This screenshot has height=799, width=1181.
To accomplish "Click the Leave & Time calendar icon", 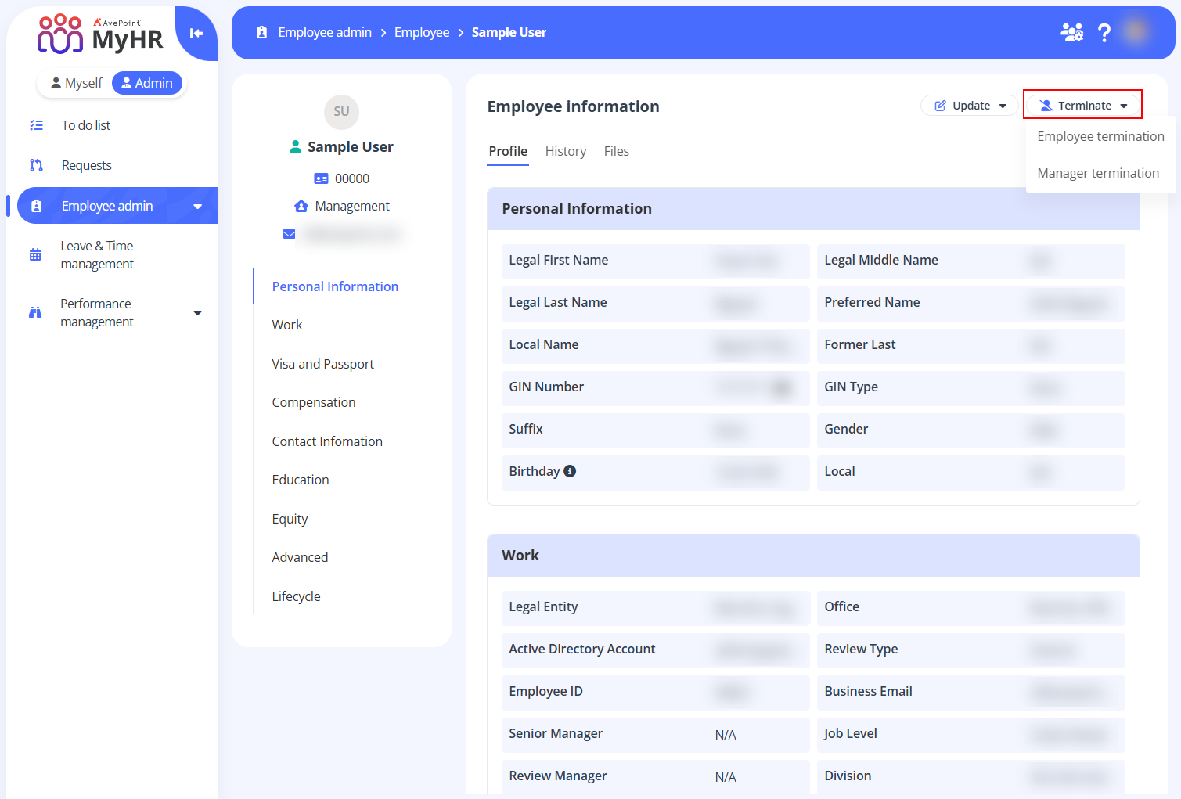I will 35,254.
